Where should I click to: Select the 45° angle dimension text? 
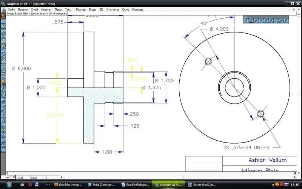point(204,23)
